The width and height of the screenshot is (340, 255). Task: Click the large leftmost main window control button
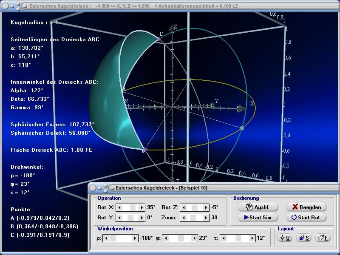click(5, 6)
